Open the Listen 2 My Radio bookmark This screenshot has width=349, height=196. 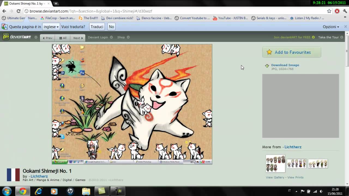coord(307,18)
